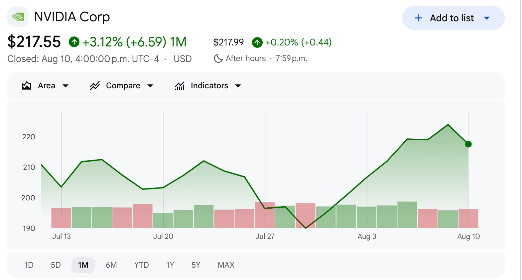This screenshot has height=280, width=522.
Task: Switch to the 5Y time range
Action: pos(196,265)
